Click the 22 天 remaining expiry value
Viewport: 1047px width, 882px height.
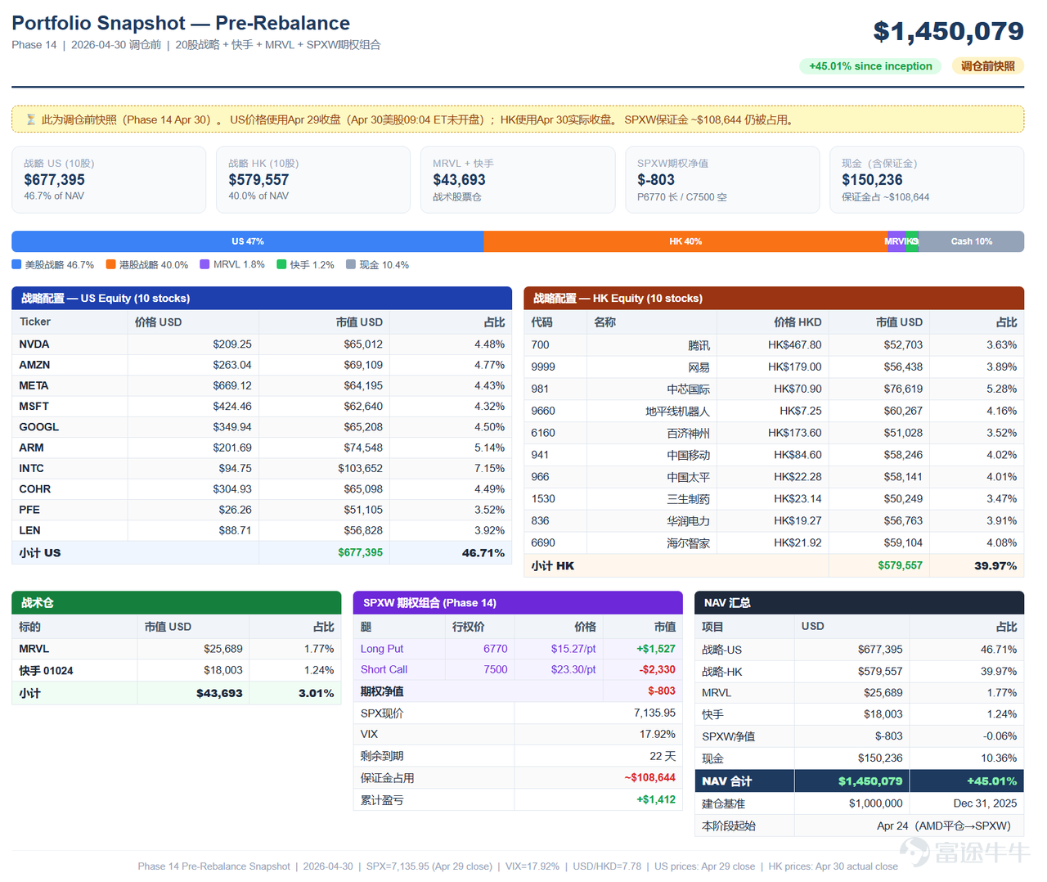663,756
